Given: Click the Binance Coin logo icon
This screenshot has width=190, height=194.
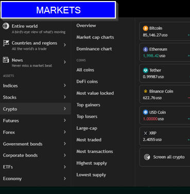Looking at the screenshot, I should pos(146,91).
